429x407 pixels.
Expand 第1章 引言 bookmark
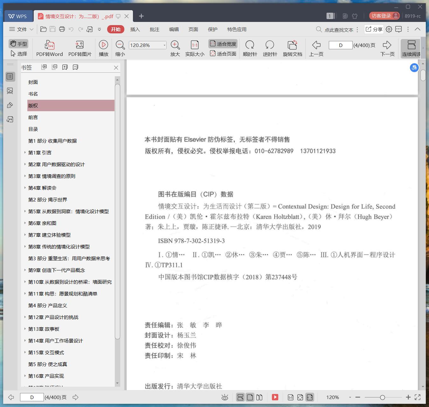[x=25, y=153]
